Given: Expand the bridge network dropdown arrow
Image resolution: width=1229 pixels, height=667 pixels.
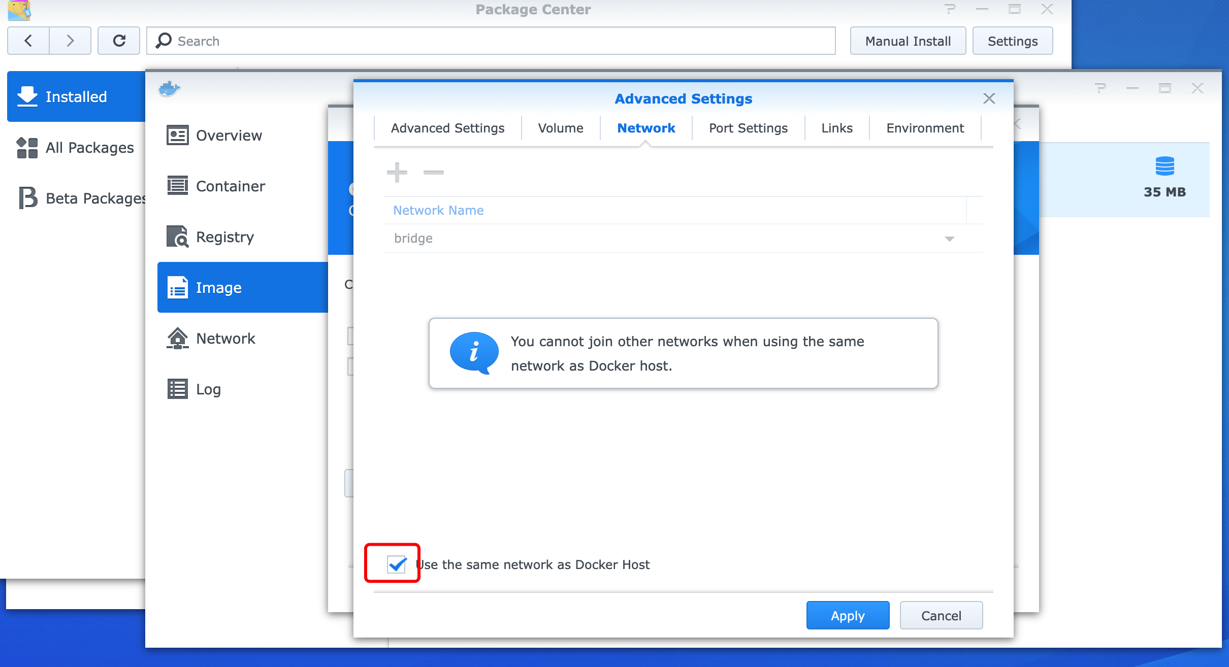Looking at the screenshot, I should (949, 239).
